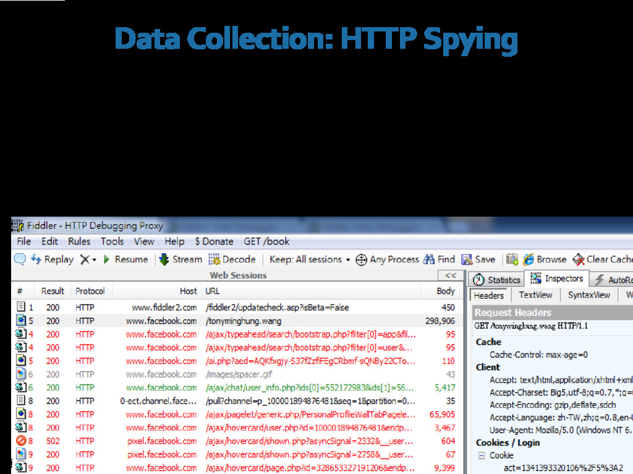Click the Accept-Language: zh-TW header

point(561,418)
